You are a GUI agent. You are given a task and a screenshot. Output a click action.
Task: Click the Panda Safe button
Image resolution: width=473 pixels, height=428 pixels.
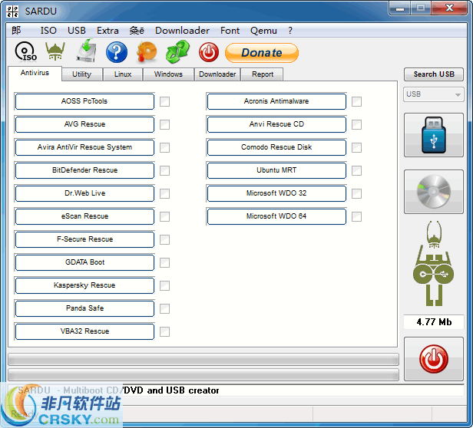point(84,308)
